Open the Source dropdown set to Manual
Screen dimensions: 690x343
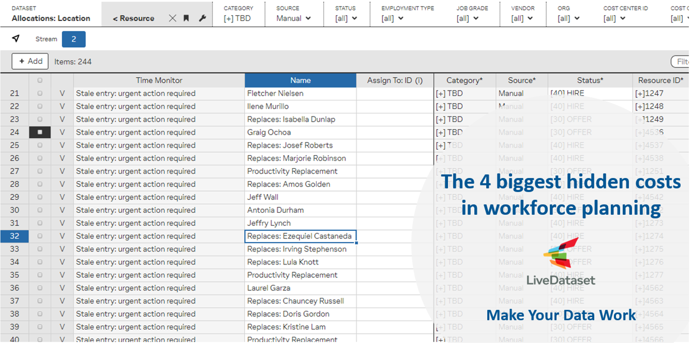tap(293, 18)
